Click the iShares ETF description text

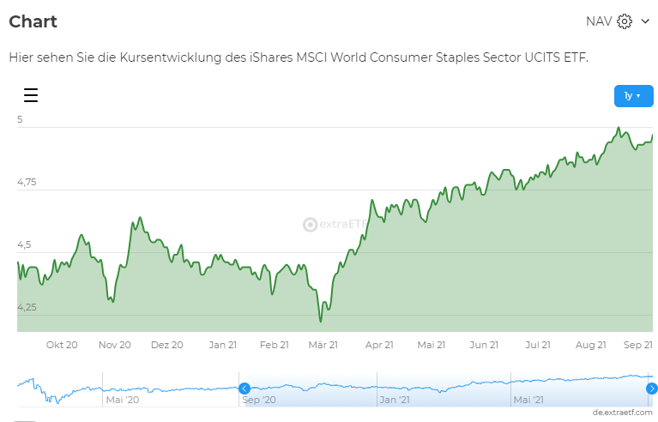click(299, 57)
